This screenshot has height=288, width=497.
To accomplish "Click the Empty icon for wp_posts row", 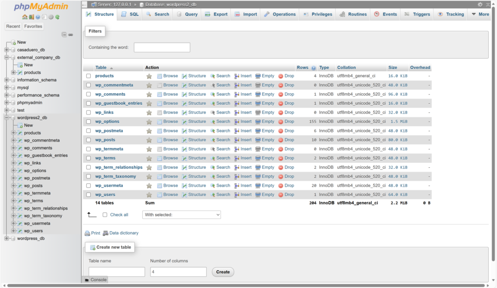I will [258, 140].
